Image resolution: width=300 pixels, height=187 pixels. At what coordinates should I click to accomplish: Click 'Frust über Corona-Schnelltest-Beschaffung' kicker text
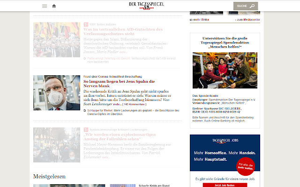point(112,77)
